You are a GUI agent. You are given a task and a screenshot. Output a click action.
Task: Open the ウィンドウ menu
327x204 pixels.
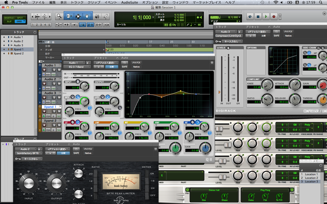(180, 2)
